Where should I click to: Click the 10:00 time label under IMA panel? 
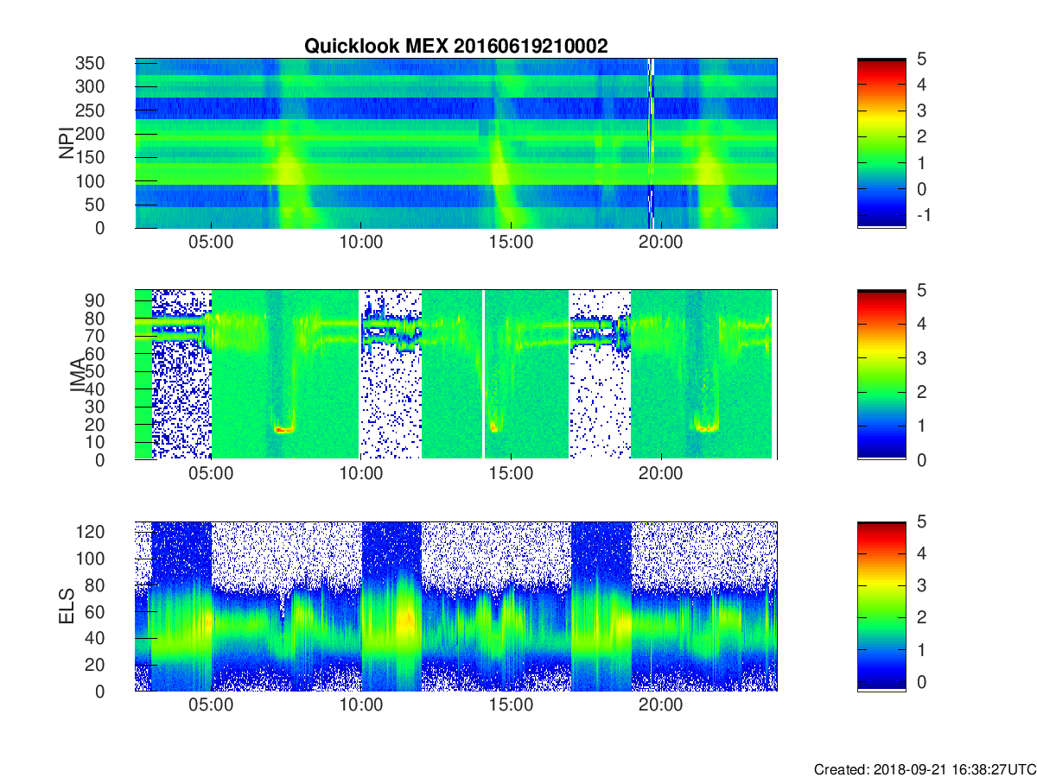(x=360, y=474)
